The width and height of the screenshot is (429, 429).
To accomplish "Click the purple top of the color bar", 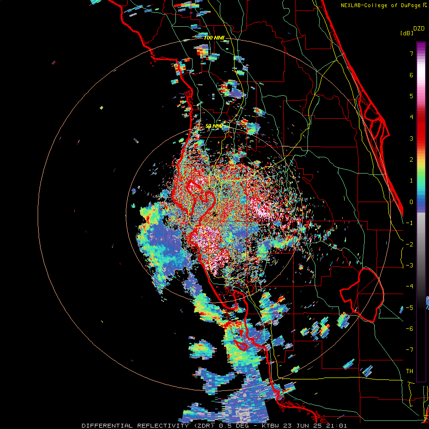I will tap(421, 47).
